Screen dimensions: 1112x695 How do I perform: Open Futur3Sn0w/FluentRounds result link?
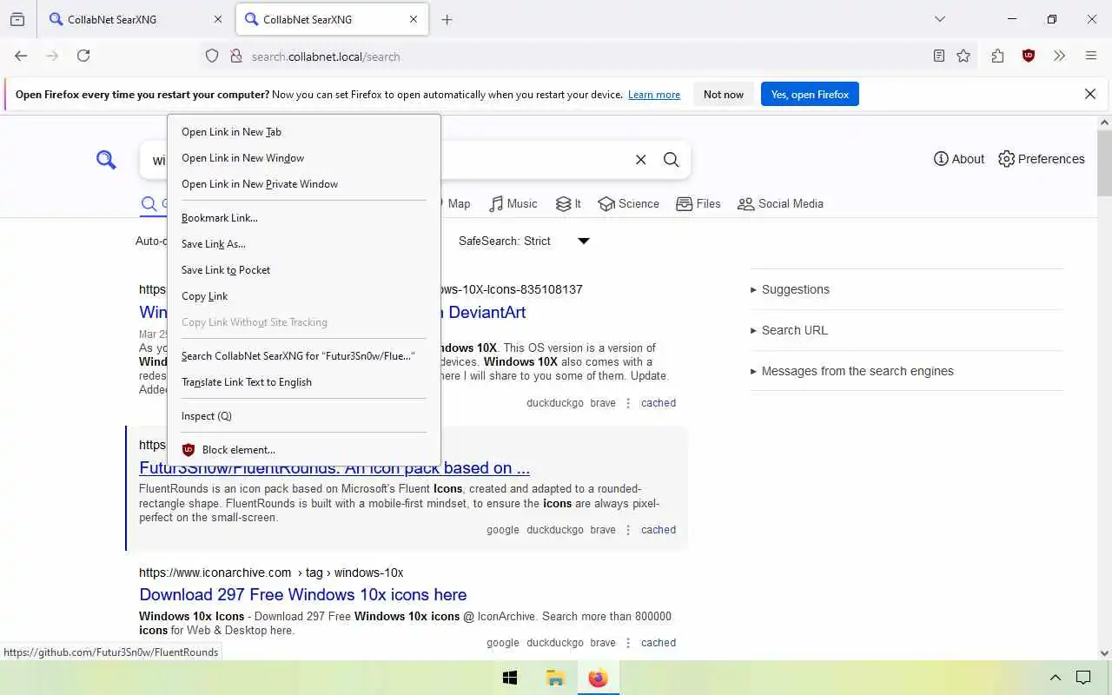click(x=334, y=468)
